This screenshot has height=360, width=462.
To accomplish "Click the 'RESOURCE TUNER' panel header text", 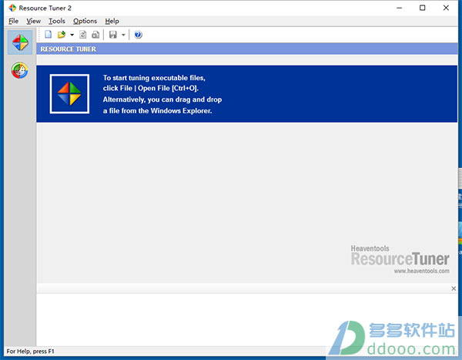I will pos(69,49).
